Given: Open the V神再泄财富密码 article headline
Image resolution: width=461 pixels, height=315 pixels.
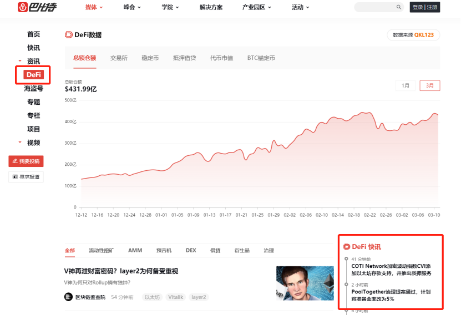Looking at the screenshot, I should (121, 271).
